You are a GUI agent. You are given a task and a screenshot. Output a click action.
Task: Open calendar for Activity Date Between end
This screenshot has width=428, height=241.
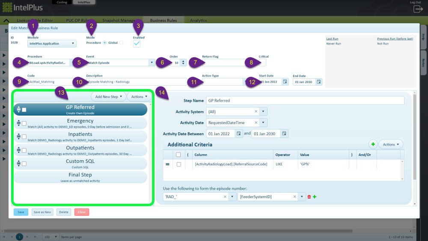tap(284, 134)
